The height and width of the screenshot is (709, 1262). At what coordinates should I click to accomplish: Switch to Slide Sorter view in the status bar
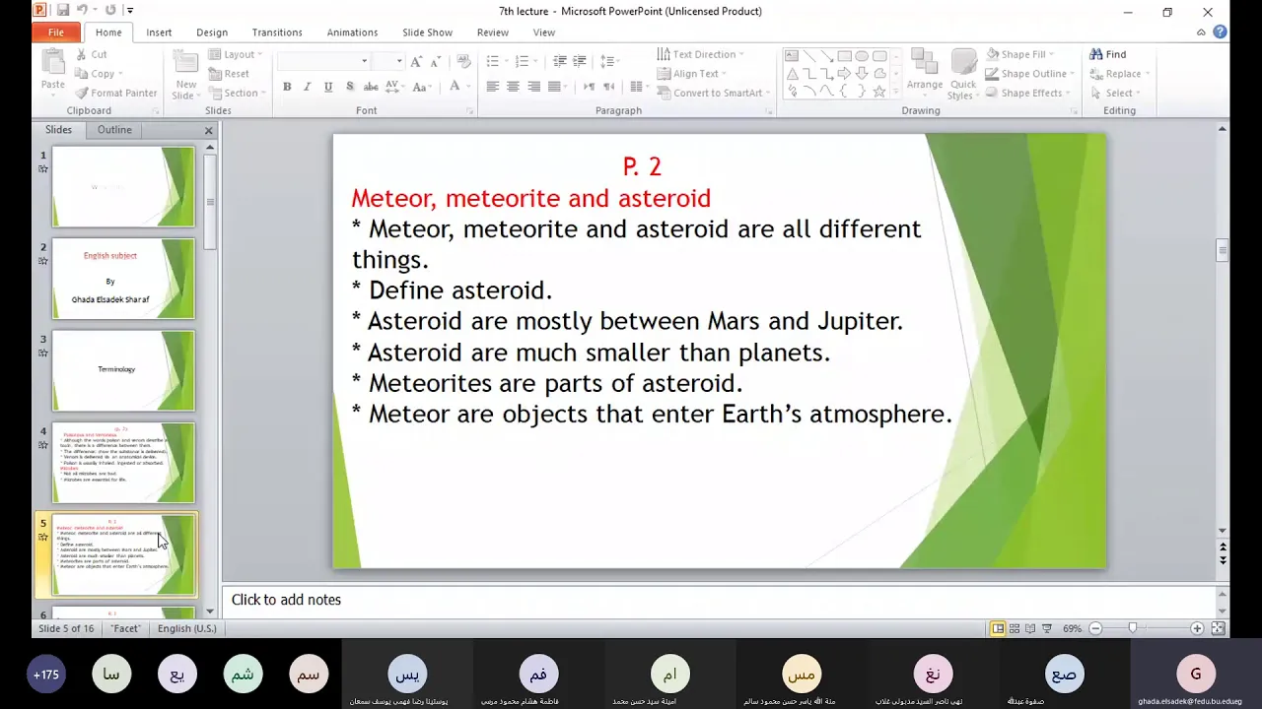coord(1015,628)
